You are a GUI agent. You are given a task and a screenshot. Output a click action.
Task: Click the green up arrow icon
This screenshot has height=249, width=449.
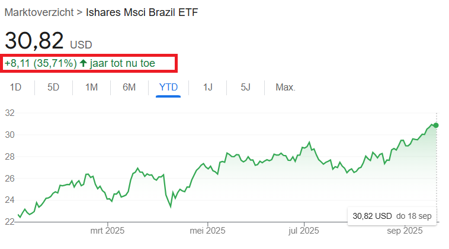[84, 63]
